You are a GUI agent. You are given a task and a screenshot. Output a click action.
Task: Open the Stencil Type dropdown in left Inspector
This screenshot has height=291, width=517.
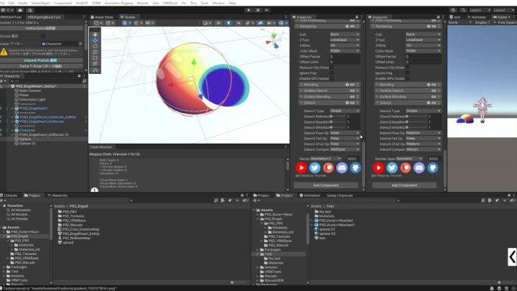(345, 111)
